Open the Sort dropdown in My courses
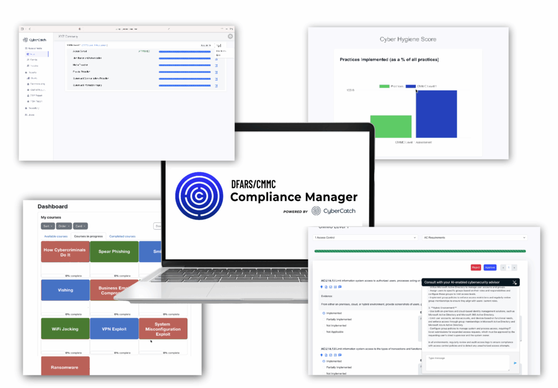 (47, 226)
